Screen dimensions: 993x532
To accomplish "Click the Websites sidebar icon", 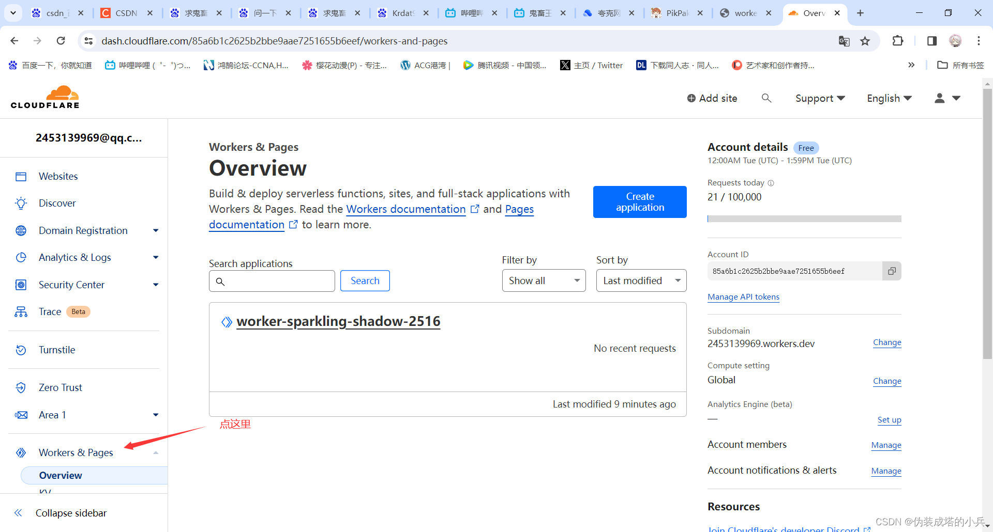I will (21, 177).
